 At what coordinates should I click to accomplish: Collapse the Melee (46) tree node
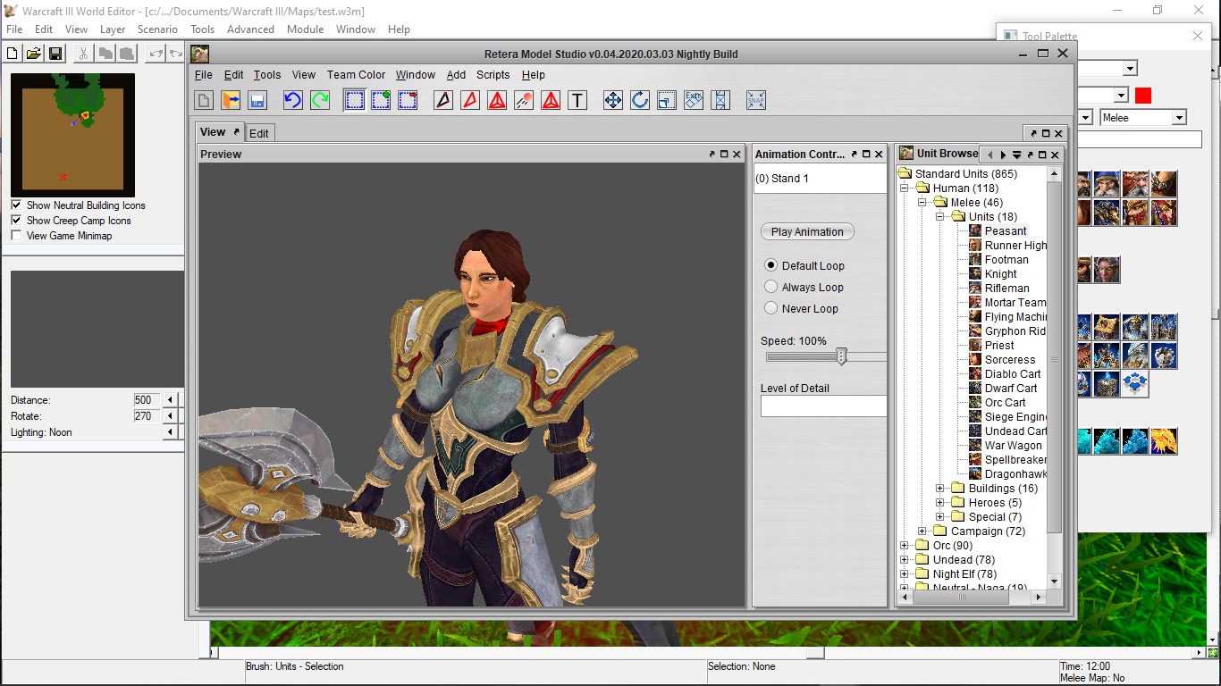pos(922,203)
